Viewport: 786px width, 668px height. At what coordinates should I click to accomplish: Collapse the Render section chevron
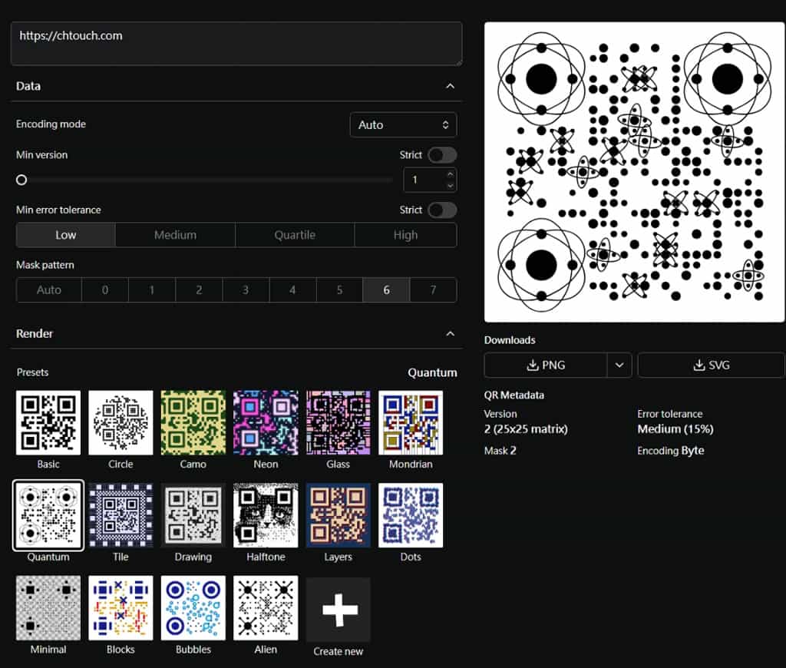tap(450, 334)
